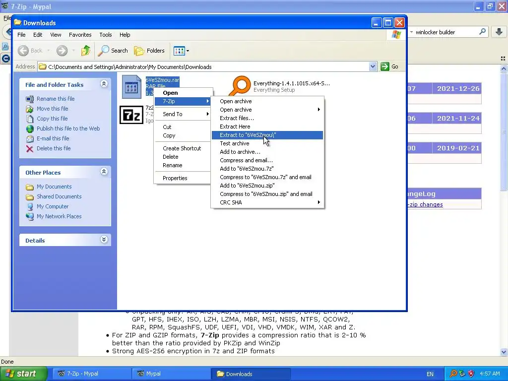Select Add to "6VeSZmou.zip" option
The width and height of the screenshot is (508, 381).
(x=267, y=186)
